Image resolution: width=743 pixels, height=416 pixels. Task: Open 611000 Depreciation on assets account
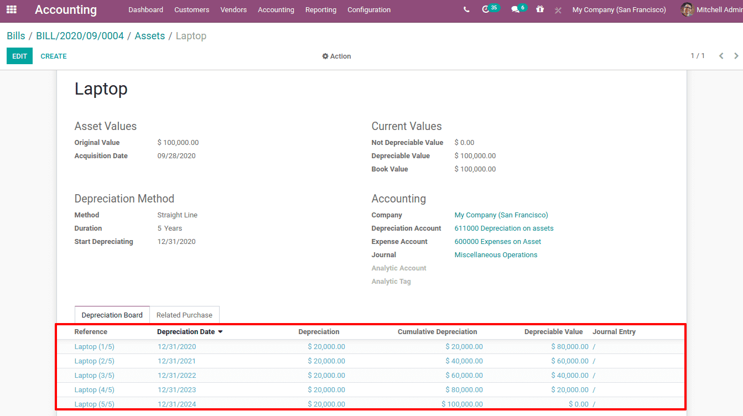coord(504,228)
